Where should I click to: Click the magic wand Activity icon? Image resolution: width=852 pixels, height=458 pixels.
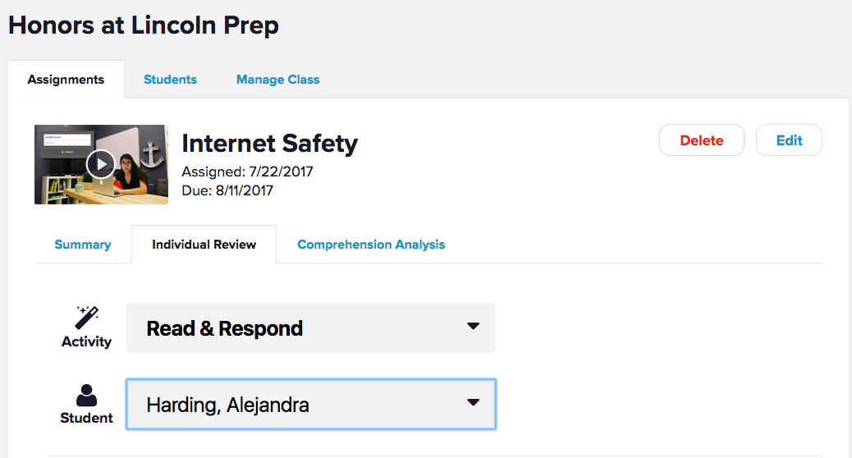click(87, 316)
